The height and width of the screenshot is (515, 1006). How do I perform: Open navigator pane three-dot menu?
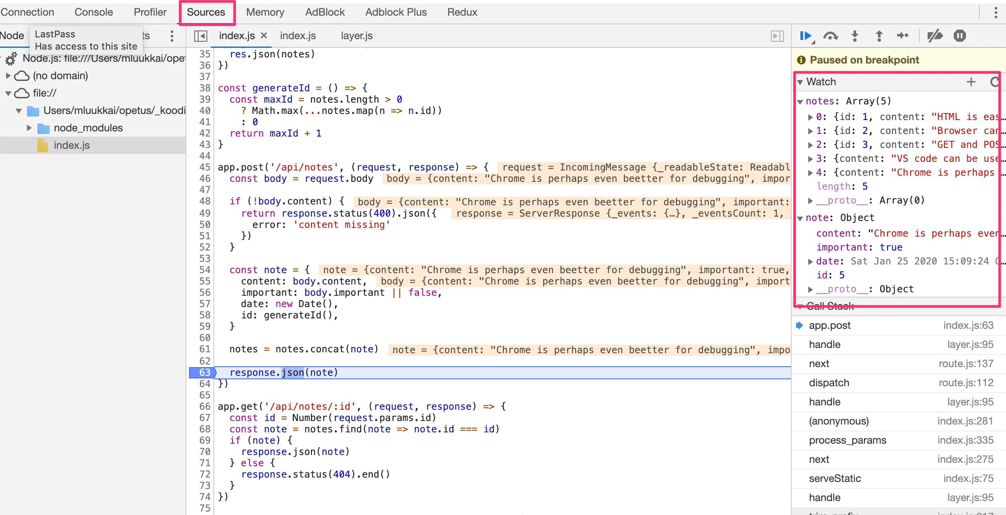pyautogui.click(x=172, y=36)
